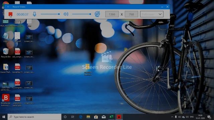The image size is (214, 120).
Task: Open the taskbar clock and date
Action: [x=200, y=117]
